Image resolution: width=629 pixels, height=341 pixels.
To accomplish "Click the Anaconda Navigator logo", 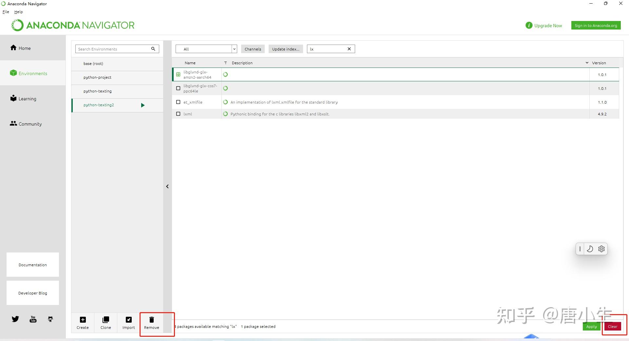I will (73, 25).
